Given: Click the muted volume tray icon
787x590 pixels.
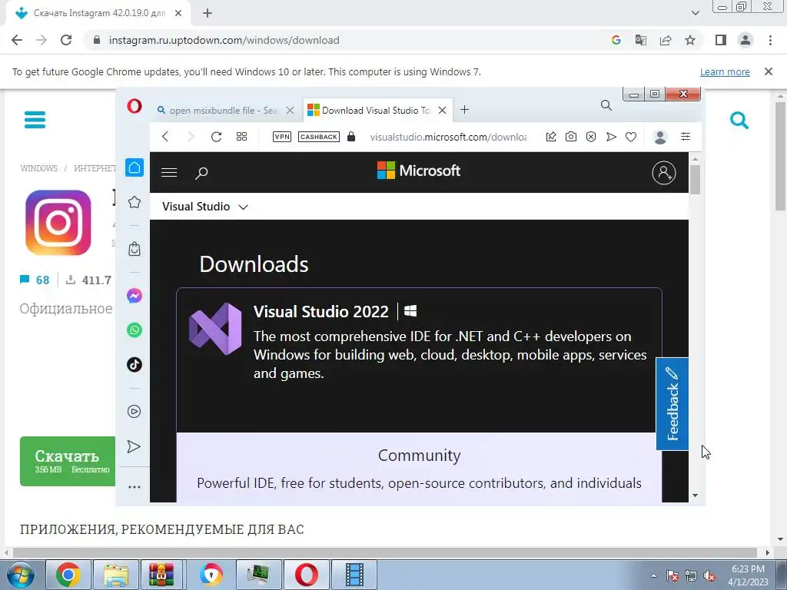Looking at the screenshot, I should point(709,575).
